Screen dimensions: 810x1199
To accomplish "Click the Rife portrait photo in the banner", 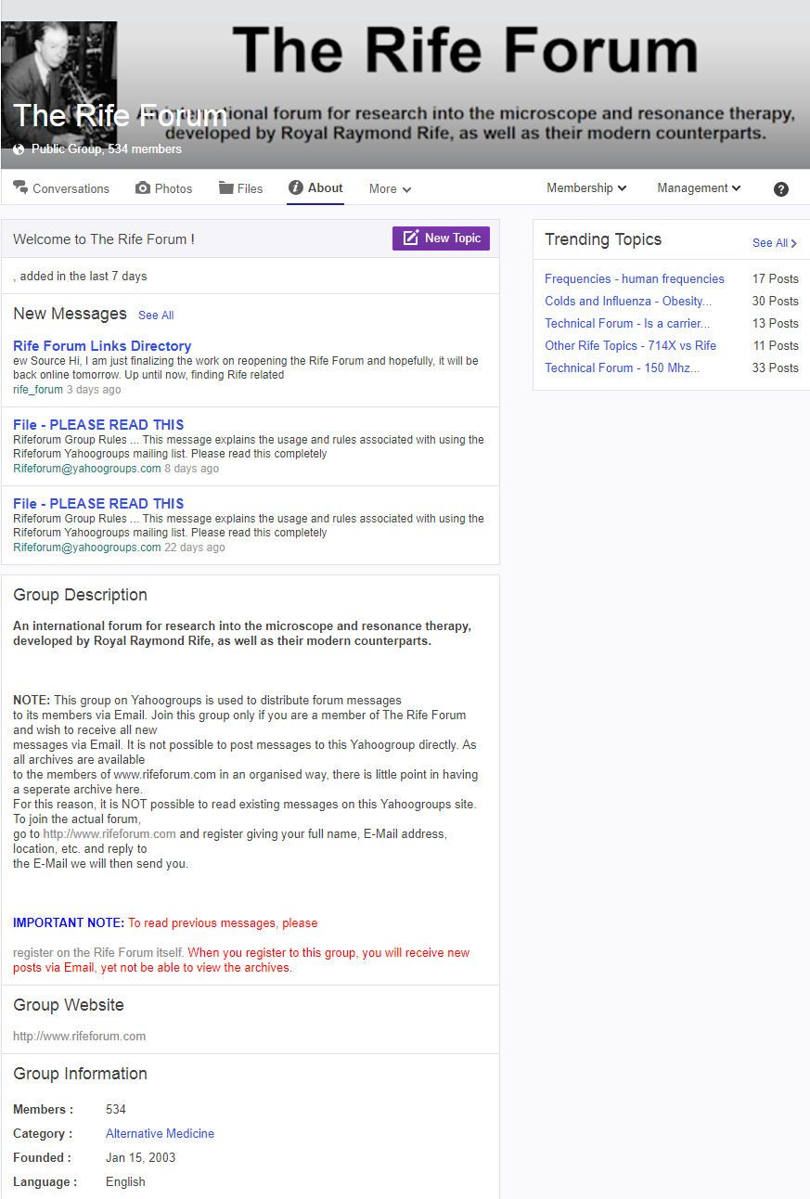I will pos(58,84).
